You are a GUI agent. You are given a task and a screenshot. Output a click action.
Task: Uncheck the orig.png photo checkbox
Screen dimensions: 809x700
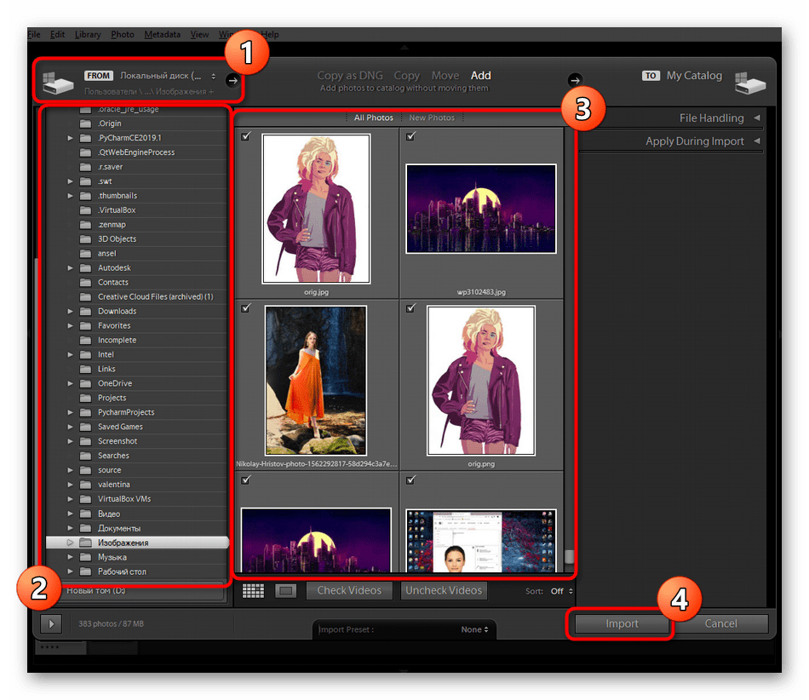pyautogui.click(x=410, y=307)
